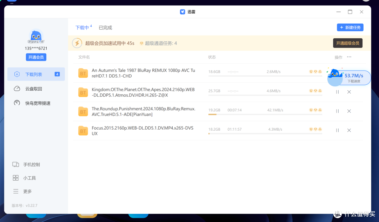Image resolution: width=379 pixels, height=222 pixels.
Task: Click the lightning acceleration icon in the banner
Action: coord(77,43)
